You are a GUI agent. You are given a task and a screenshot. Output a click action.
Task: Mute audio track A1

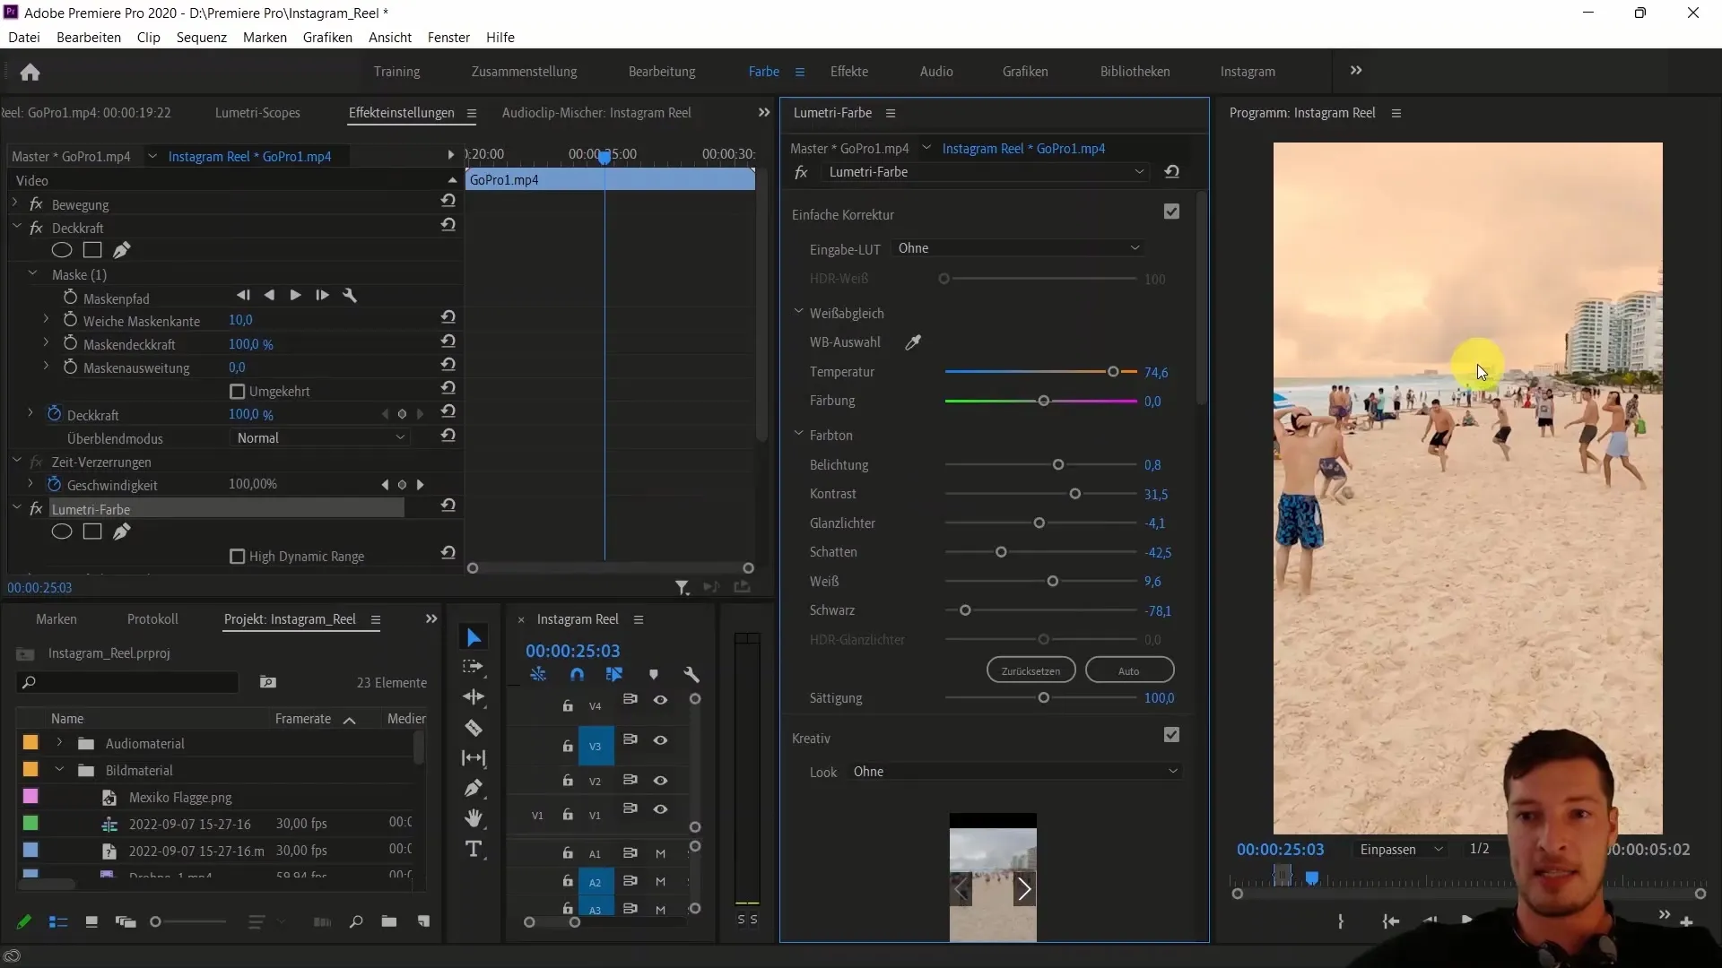coord(661,854)
